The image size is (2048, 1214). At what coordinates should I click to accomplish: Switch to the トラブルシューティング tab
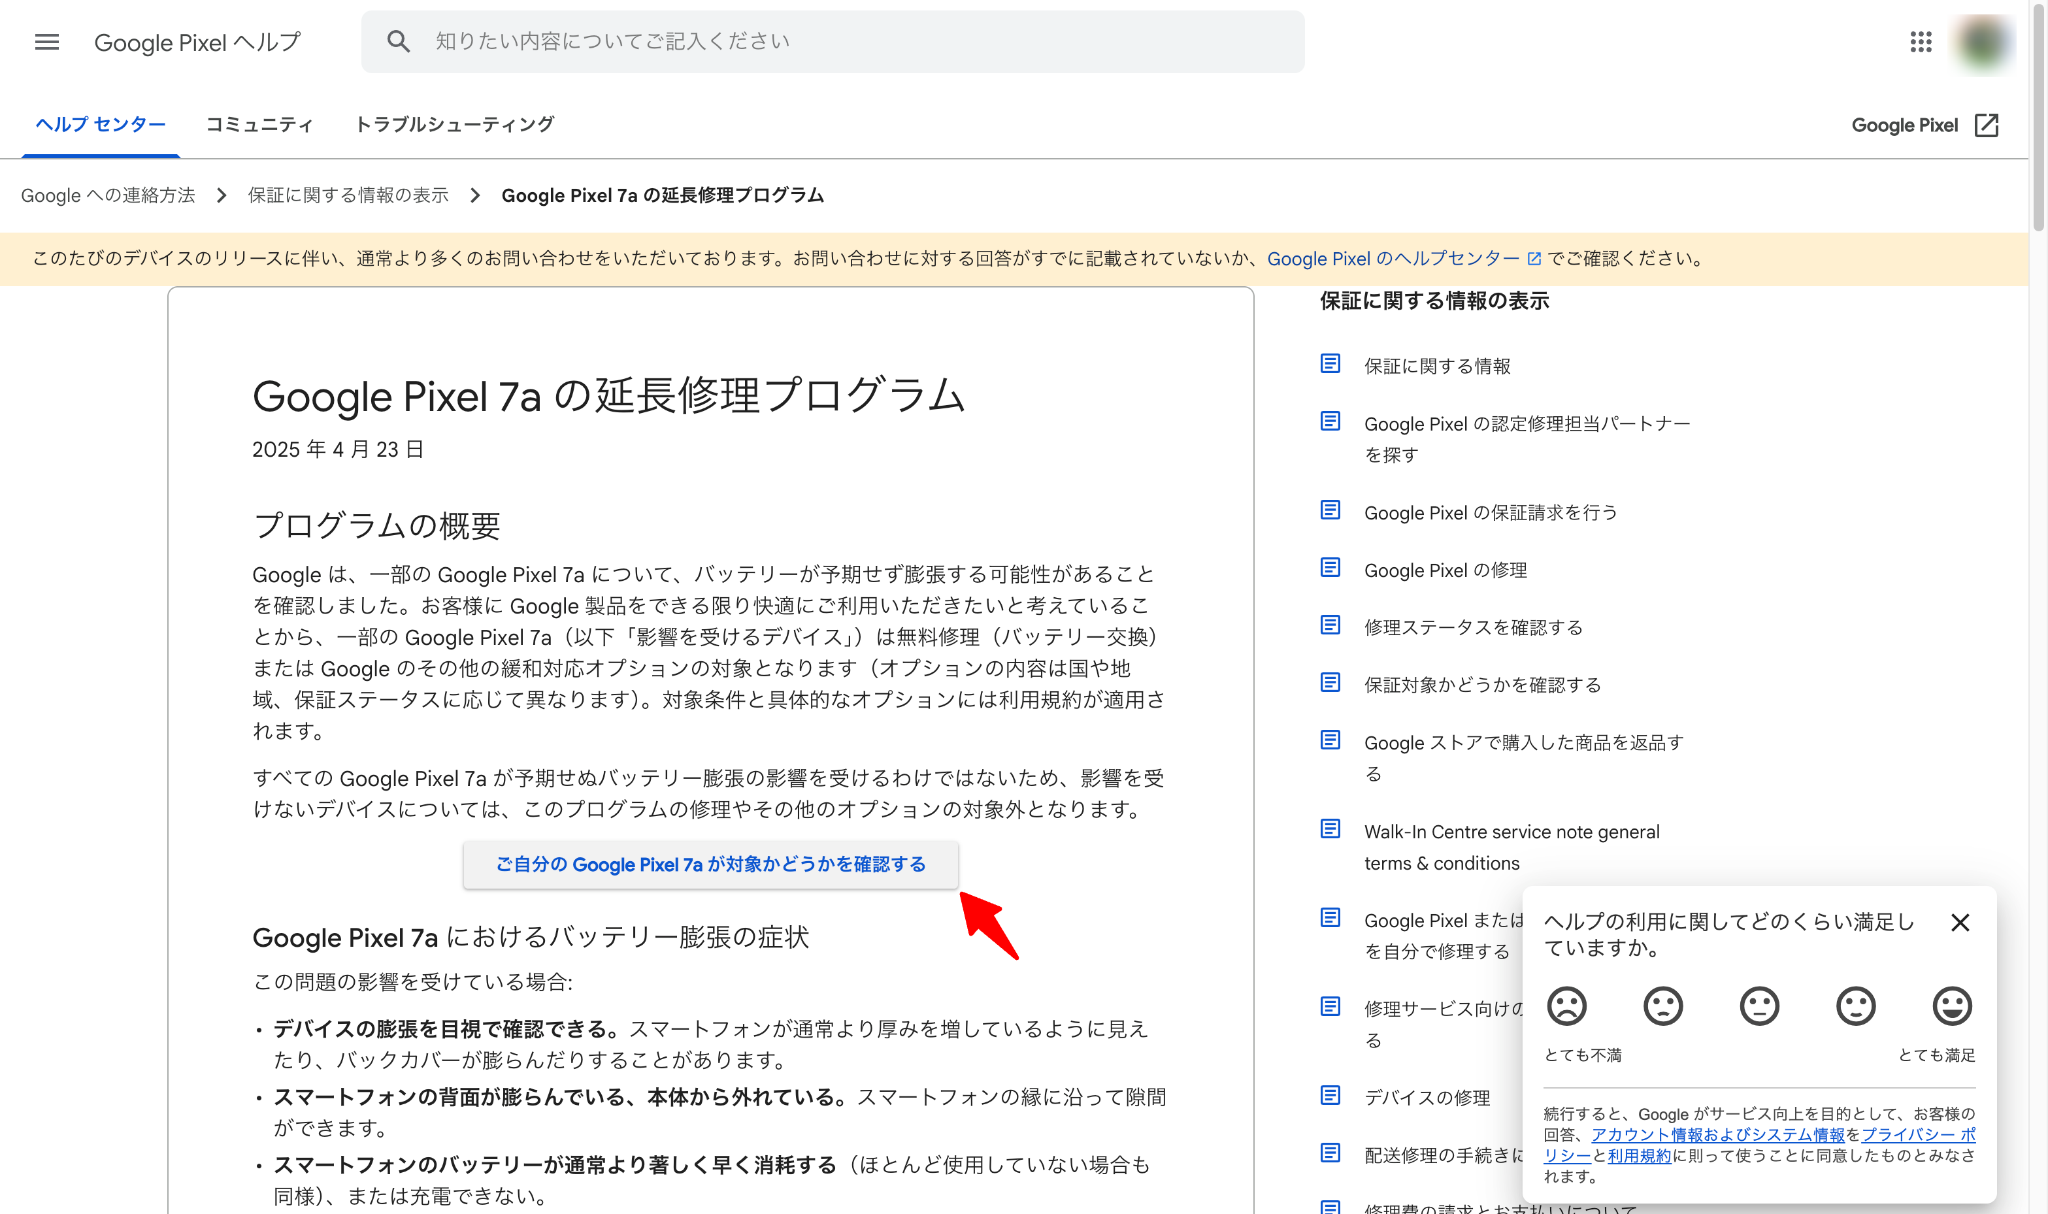click(455, 124)
